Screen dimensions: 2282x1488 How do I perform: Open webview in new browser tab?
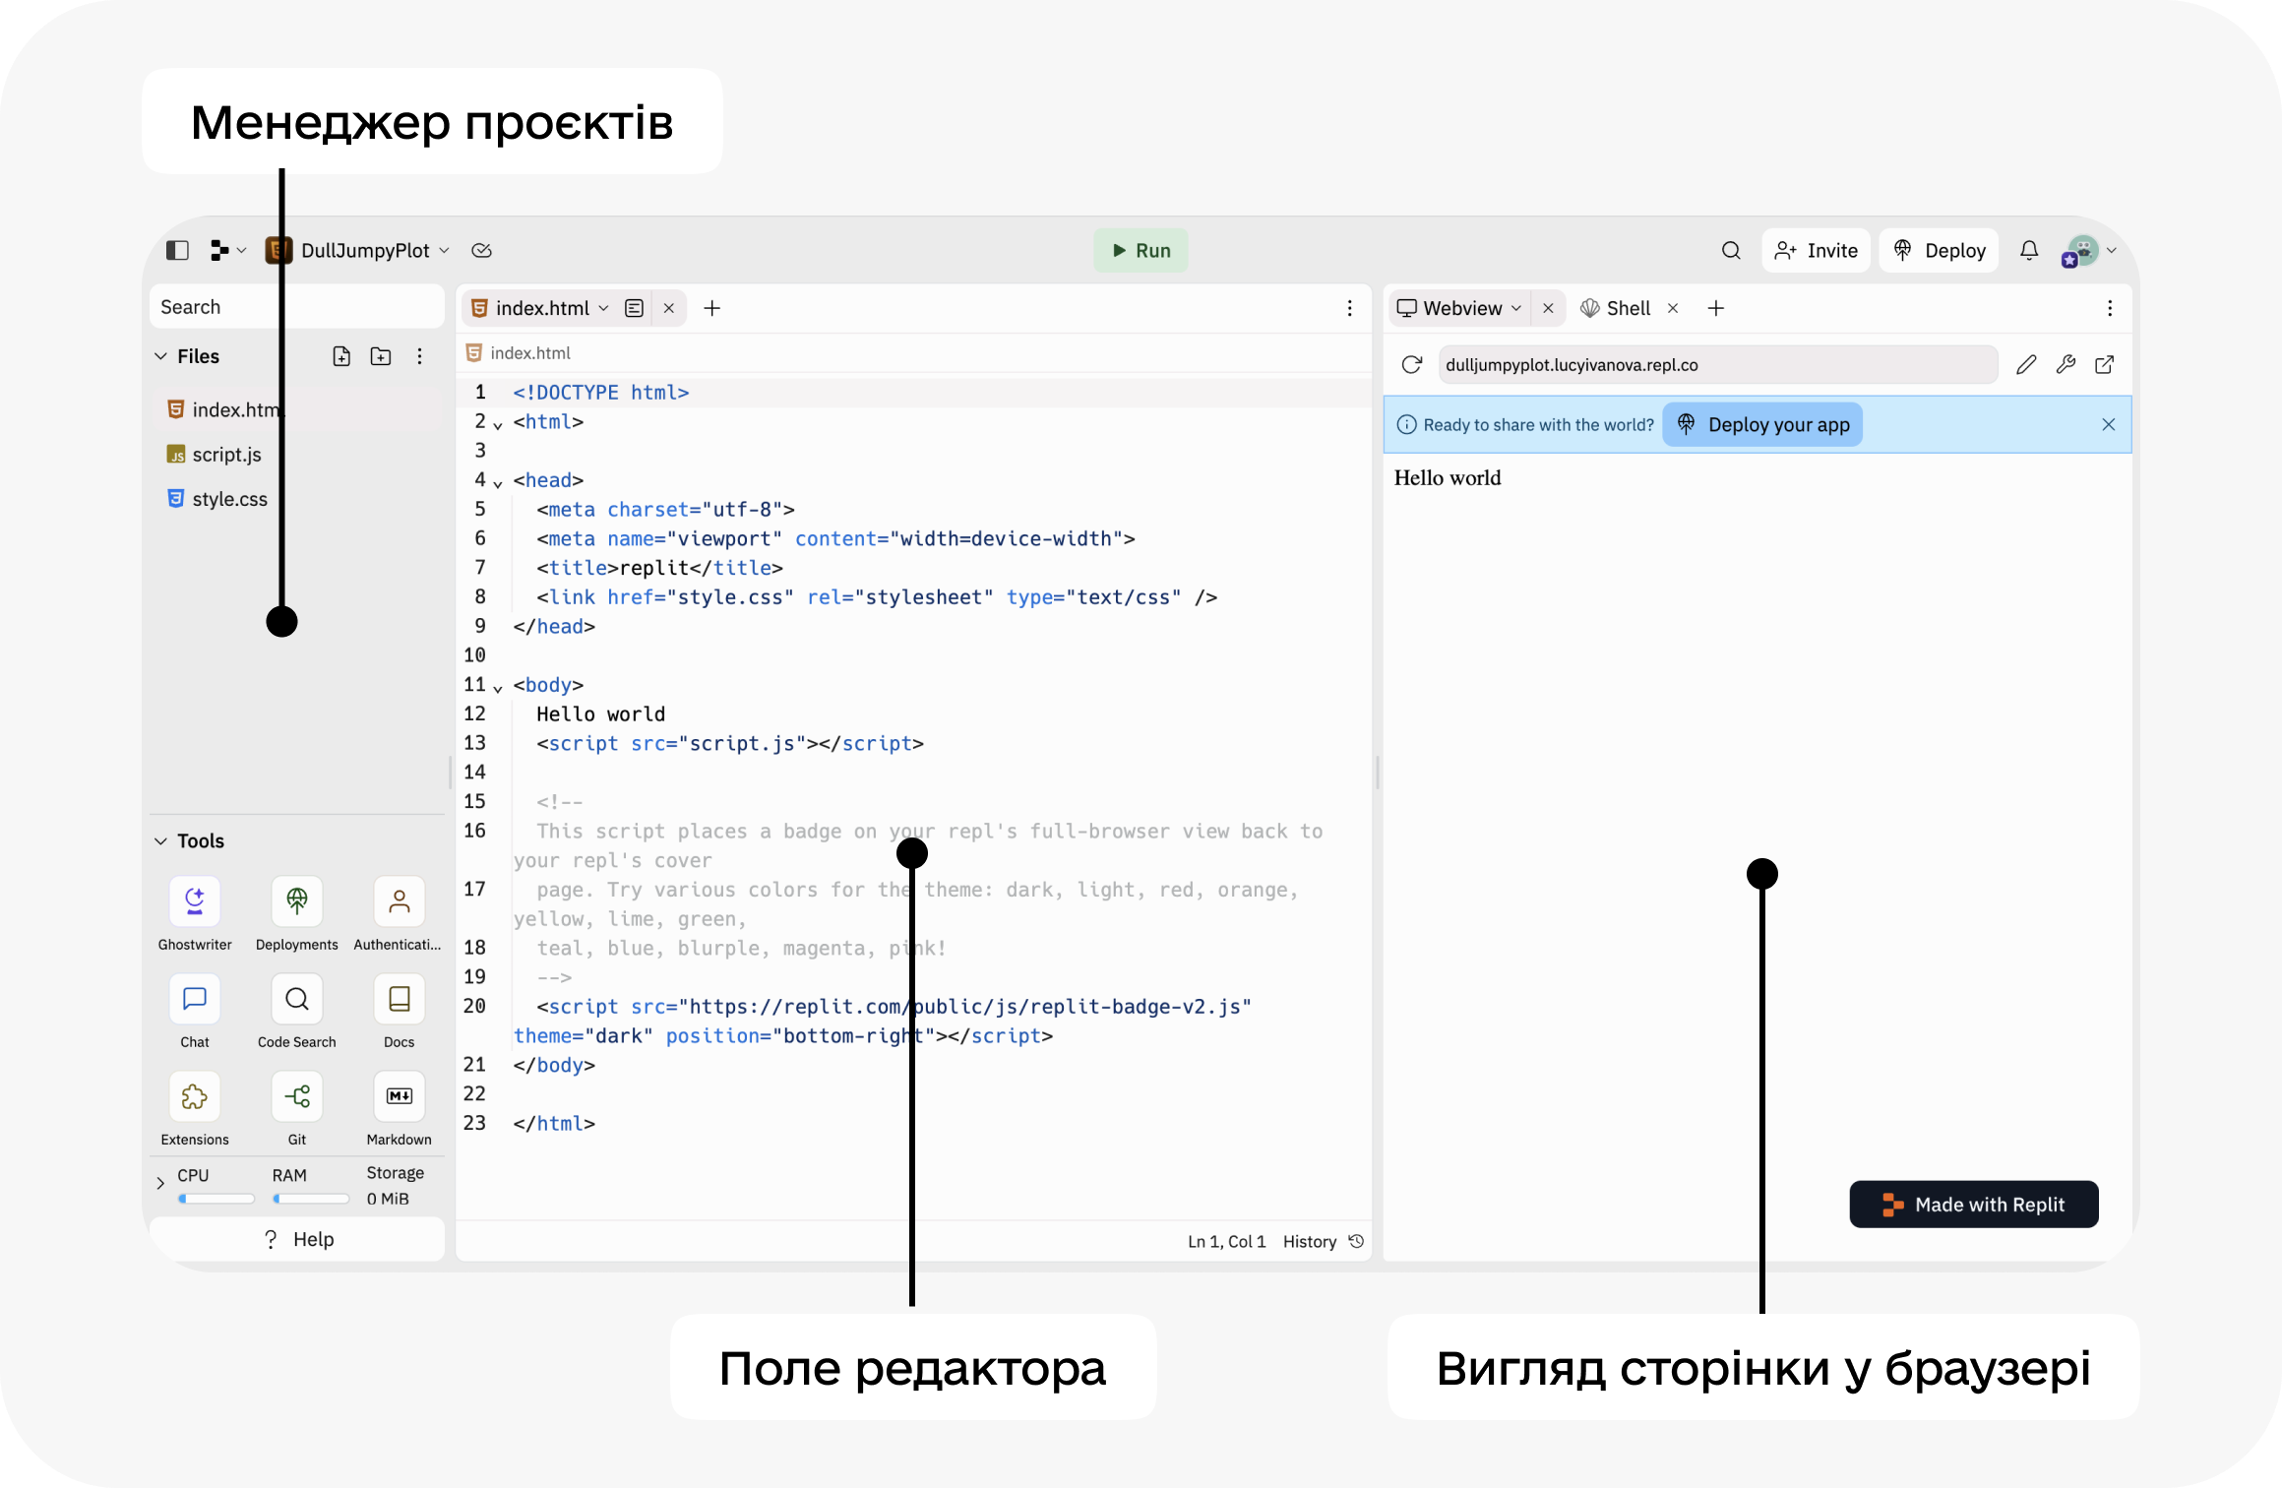click(2105, 365)
